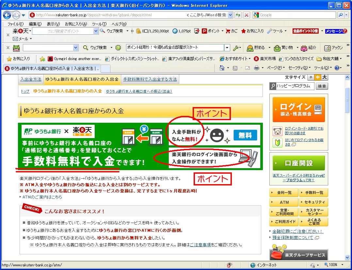The width and height of the screenshot is (352, 270).
Task: Click the 貯める toolbar icon
Action: (x=250, y=48)
